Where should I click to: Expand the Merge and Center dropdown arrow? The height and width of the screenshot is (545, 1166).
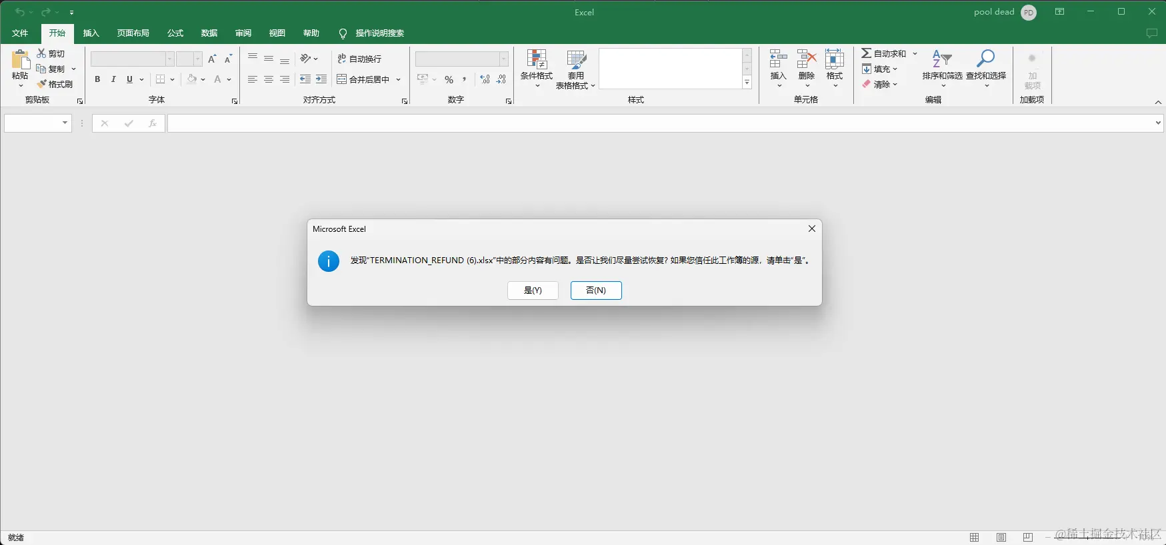[399, 79]
